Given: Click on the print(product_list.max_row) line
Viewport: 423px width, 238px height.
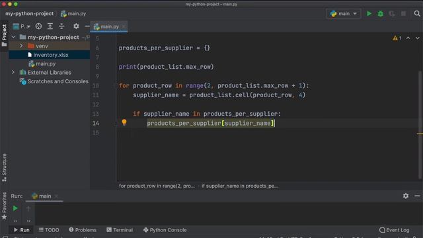Looking at the screenshot, I should coord(166,67).
